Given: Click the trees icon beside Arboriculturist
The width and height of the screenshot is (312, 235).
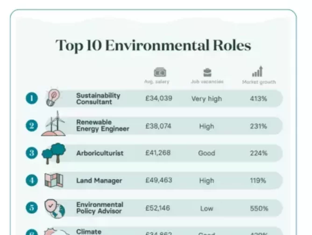Looking at the screenshot, I should coord(54,153).
